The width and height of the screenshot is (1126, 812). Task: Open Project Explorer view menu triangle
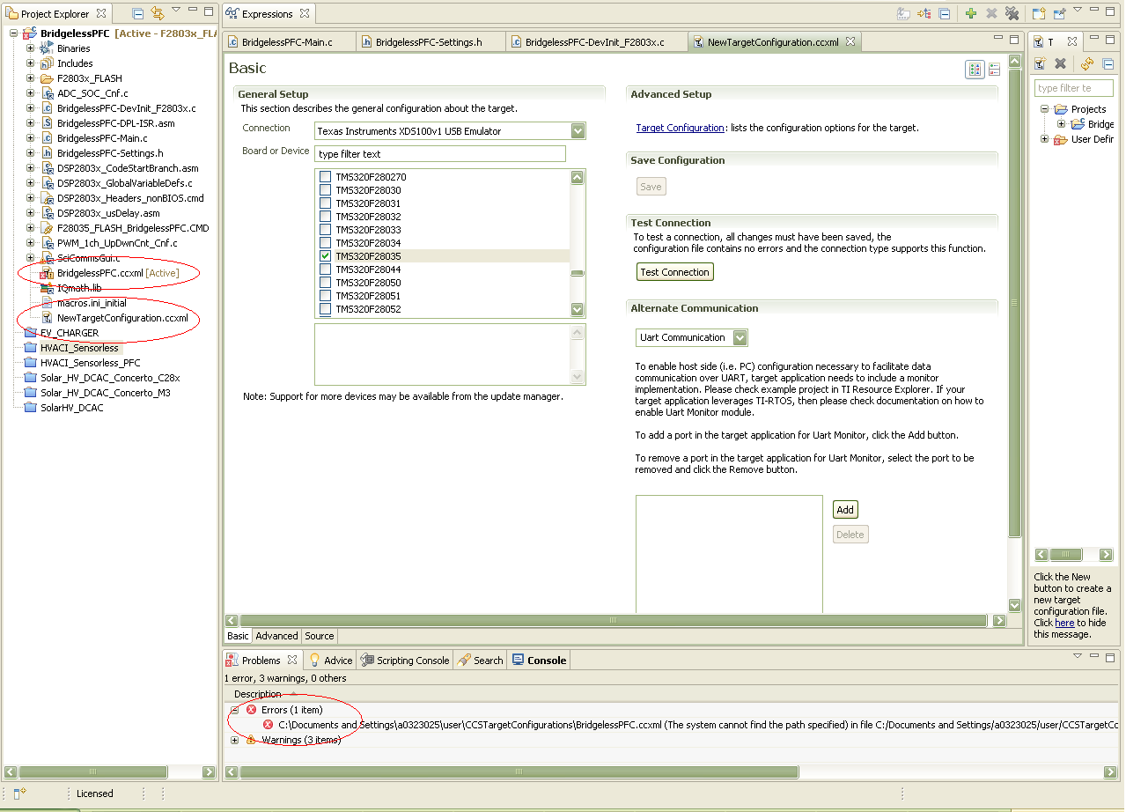click(x=176, y=11)
